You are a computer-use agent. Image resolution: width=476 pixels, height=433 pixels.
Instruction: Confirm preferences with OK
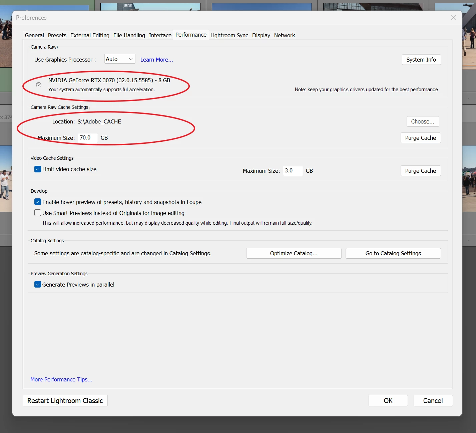388,401
